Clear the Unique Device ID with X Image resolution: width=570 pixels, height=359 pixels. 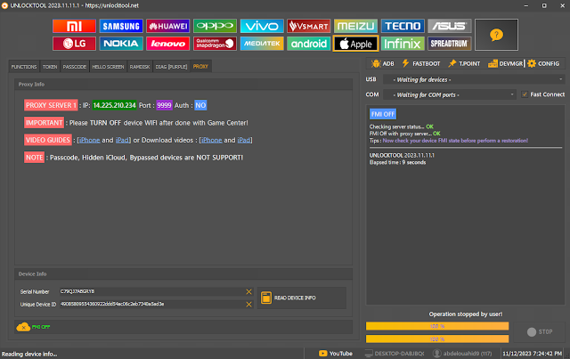pyautogui.click(x=249, y=305)
